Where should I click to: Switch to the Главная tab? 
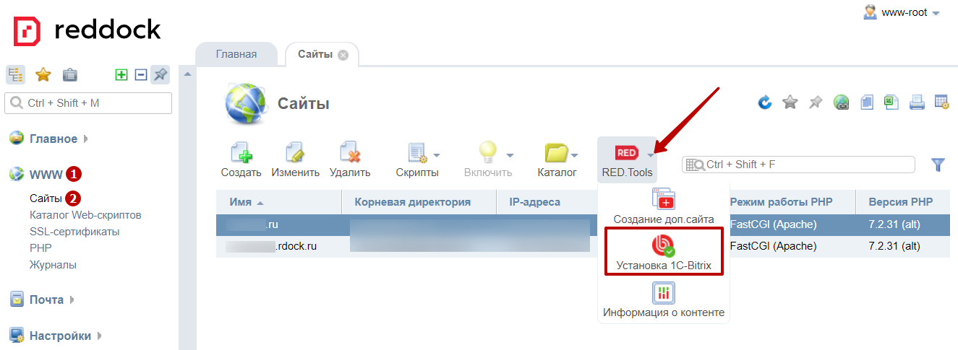click(236, 54)
